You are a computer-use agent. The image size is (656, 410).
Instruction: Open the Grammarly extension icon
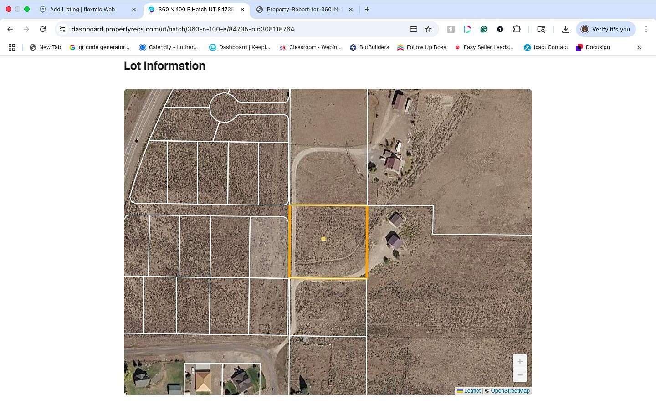483,29
